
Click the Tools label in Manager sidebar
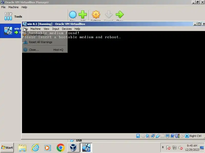point(18,17)
